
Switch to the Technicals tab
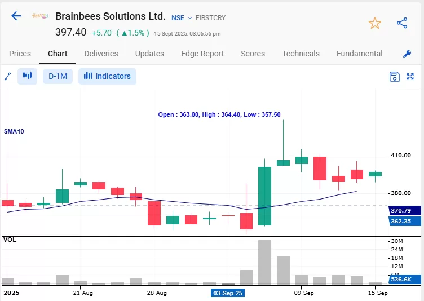click(301, 54)
